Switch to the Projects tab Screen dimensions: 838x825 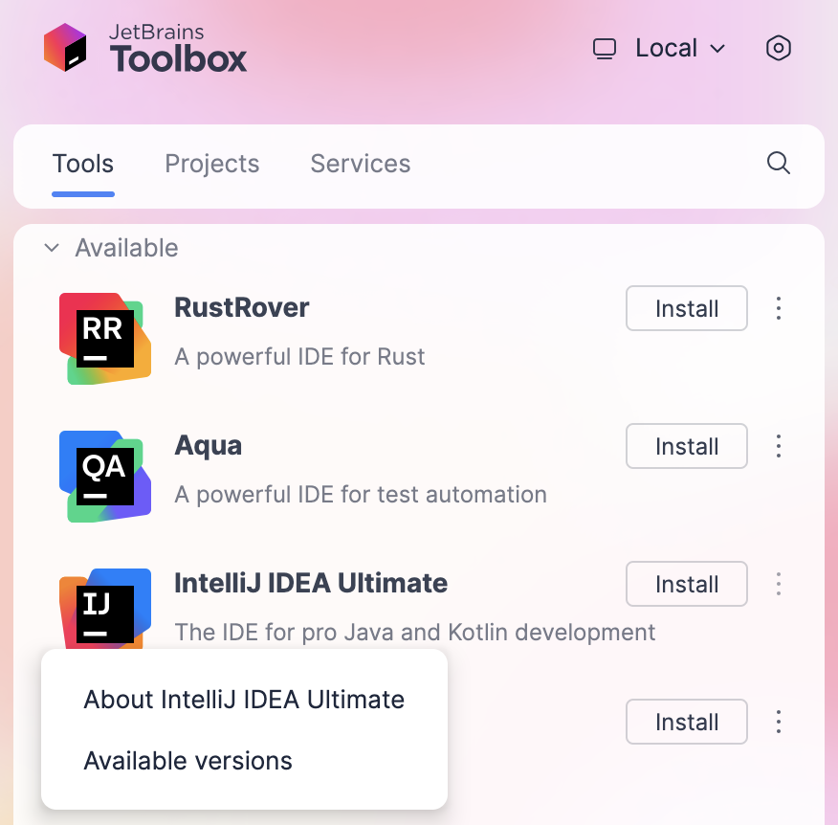(211, 164)
